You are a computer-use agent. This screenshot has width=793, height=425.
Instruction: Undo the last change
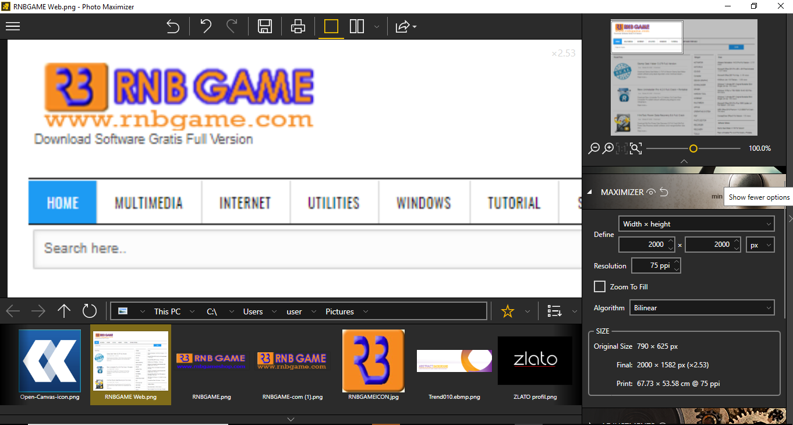pyautogui.click(x=206, y=26)
